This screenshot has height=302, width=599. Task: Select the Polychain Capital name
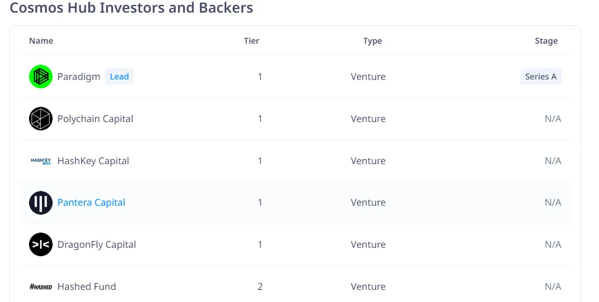pos(95,119)
